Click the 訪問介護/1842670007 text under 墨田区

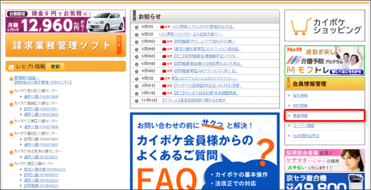41,139
